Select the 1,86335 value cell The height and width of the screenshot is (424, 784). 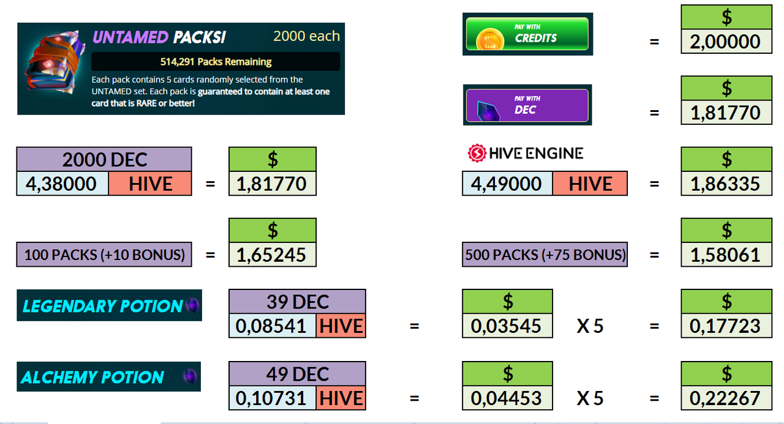click(726, 184)
